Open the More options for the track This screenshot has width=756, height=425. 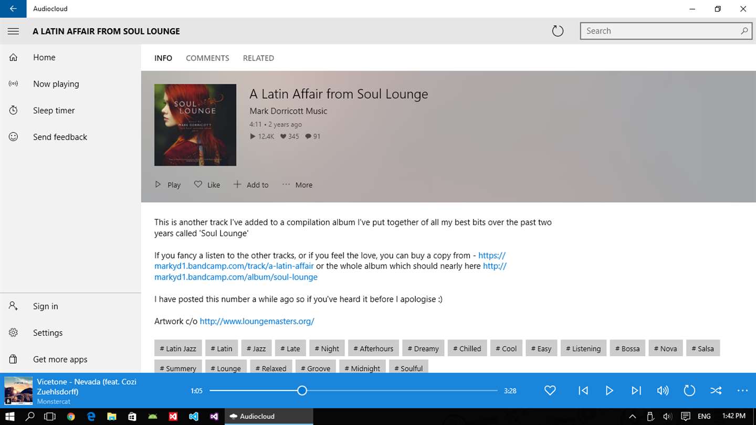coord(297,185)
